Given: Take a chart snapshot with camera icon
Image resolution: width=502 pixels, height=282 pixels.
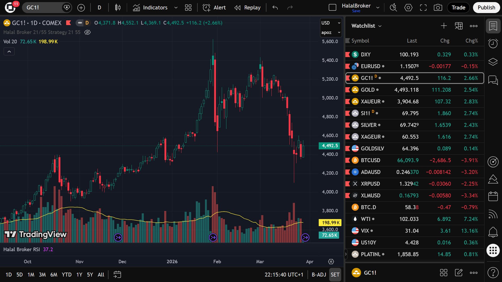Looking at the screenshot, I should 438,8.
